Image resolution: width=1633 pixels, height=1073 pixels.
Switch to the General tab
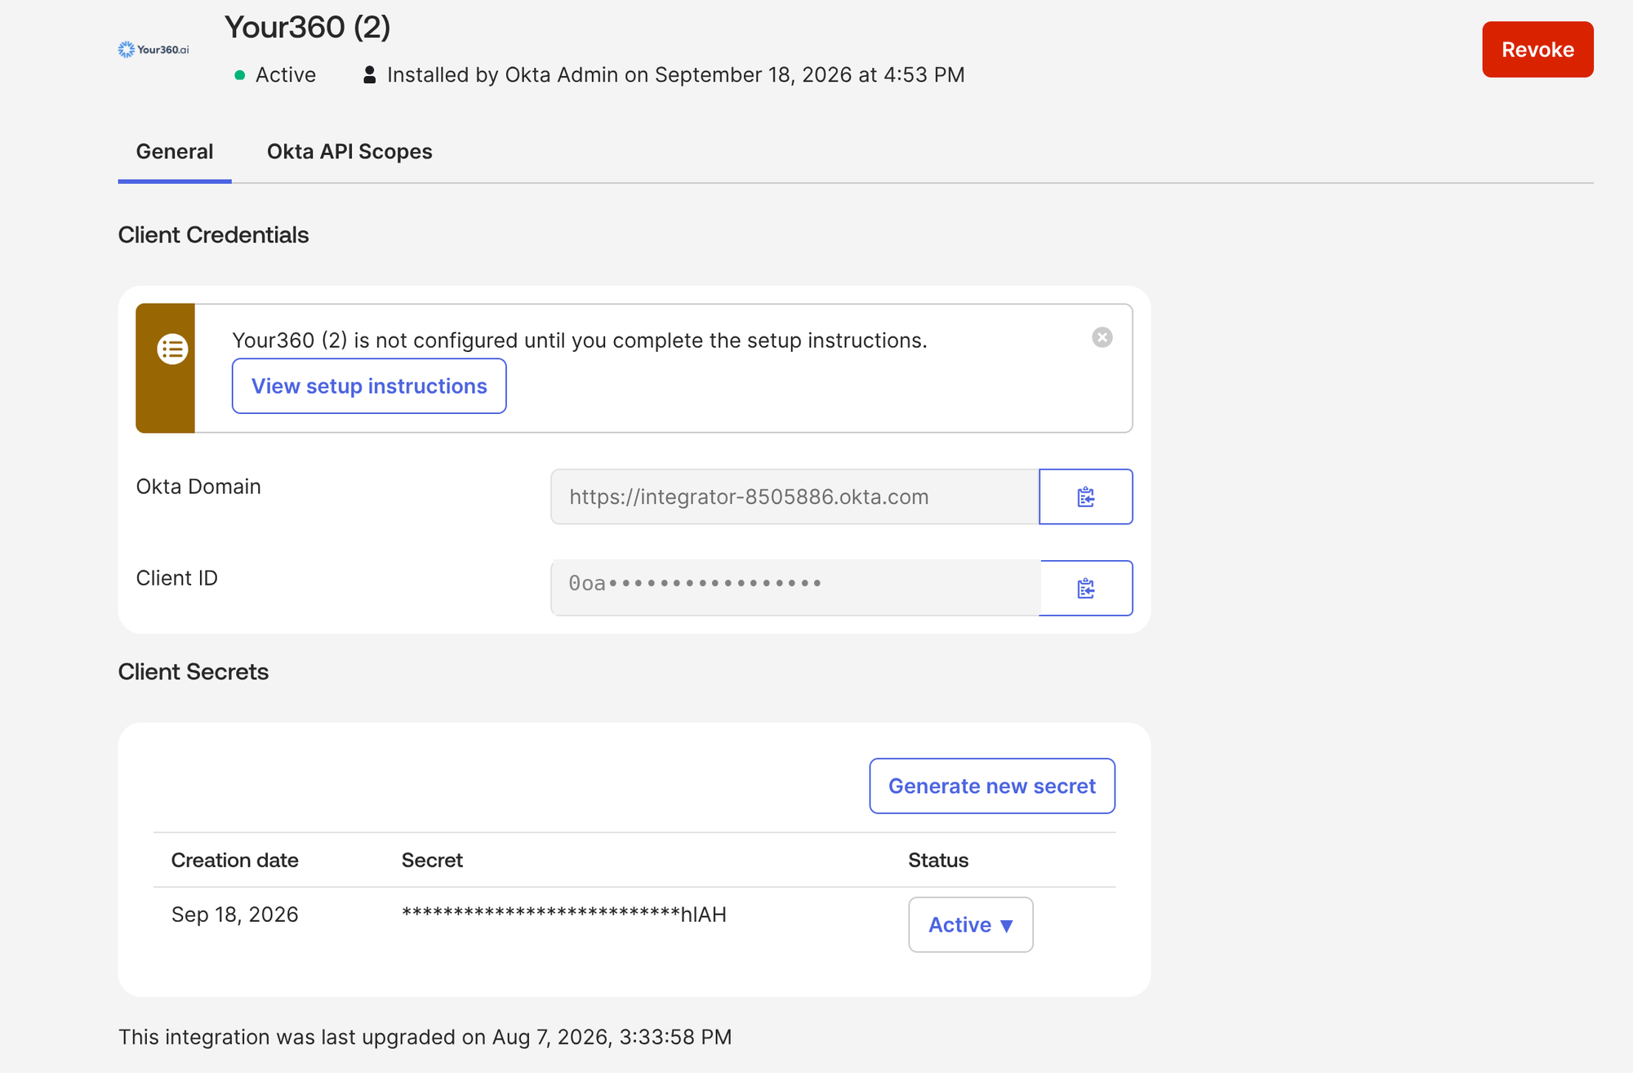175,152
